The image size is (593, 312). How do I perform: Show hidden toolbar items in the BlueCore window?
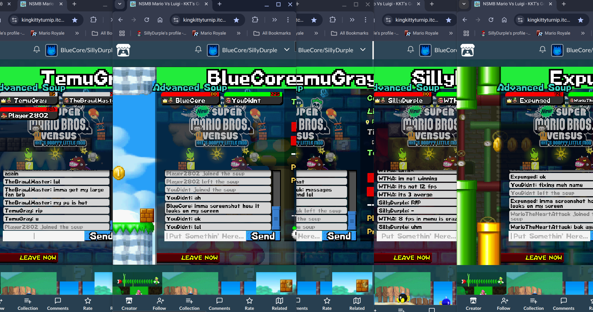(x=274, y=20)
